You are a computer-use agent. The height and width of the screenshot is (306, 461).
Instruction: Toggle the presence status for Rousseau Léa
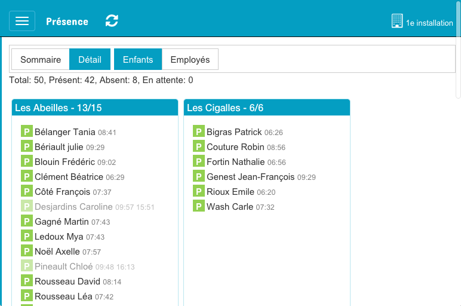26,296
